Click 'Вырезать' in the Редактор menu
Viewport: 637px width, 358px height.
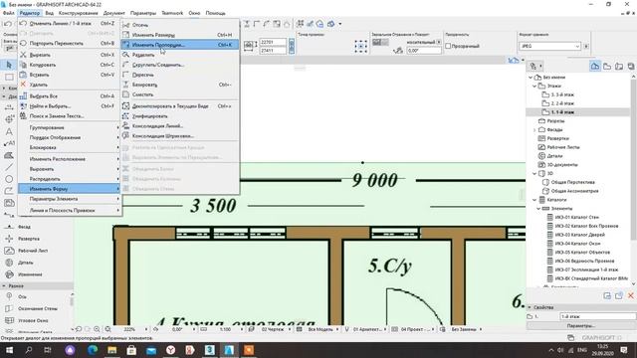click(x=69, y=55)
